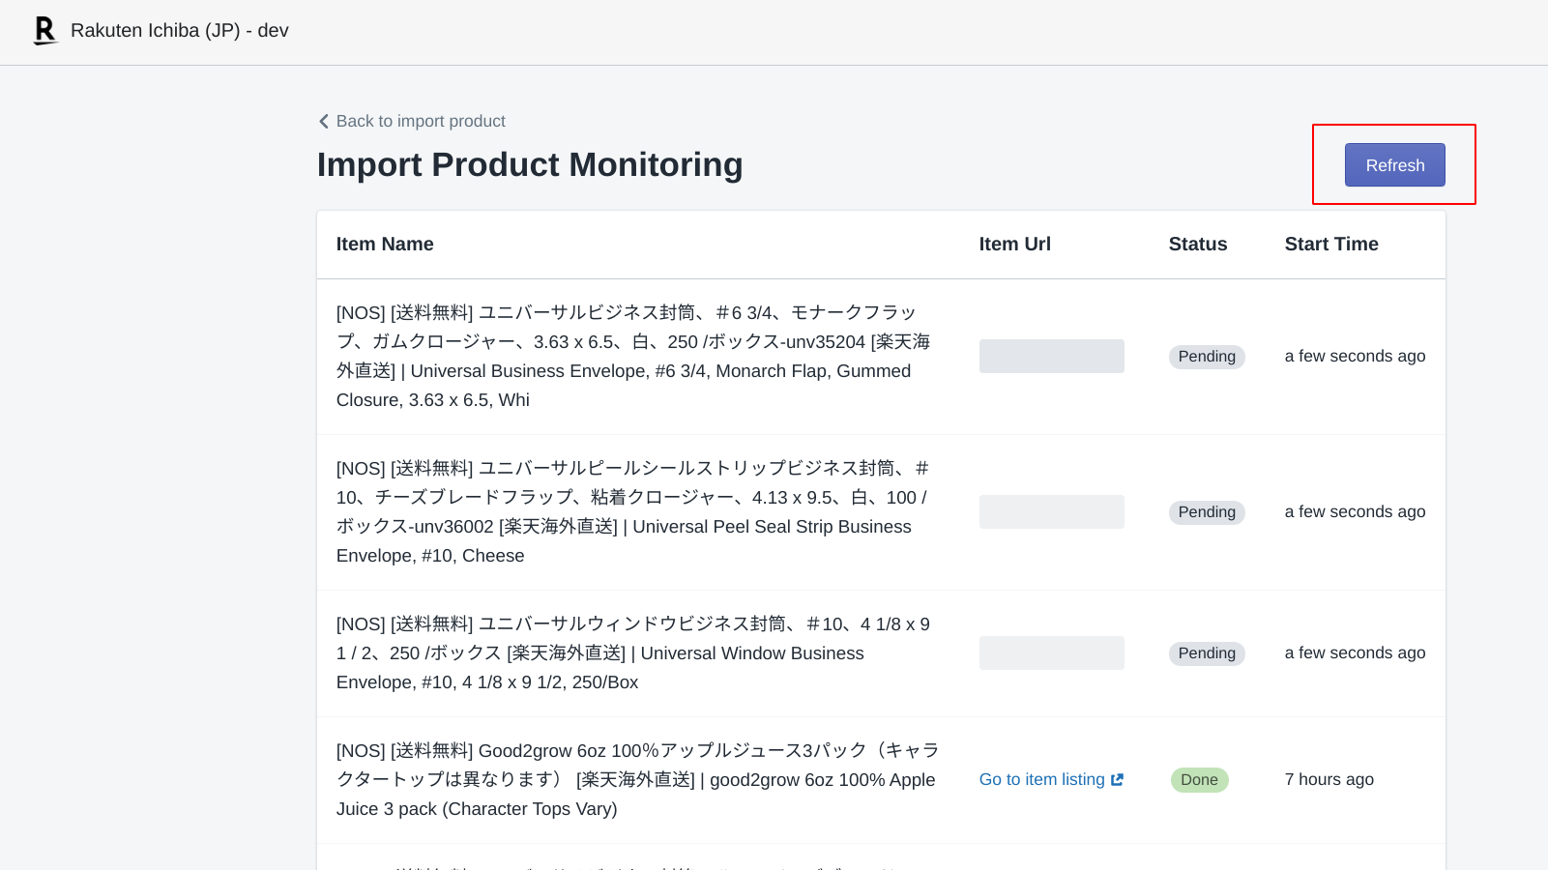Viewport: 1548px width, 870px height.
Task: Select the Universal Business Envelope #6 3/4 item name
Action: click(x=633, y=357)
